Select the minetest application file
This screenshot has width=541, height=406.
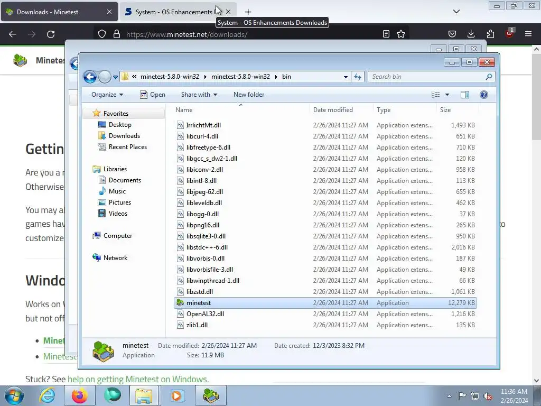point(325,303)
